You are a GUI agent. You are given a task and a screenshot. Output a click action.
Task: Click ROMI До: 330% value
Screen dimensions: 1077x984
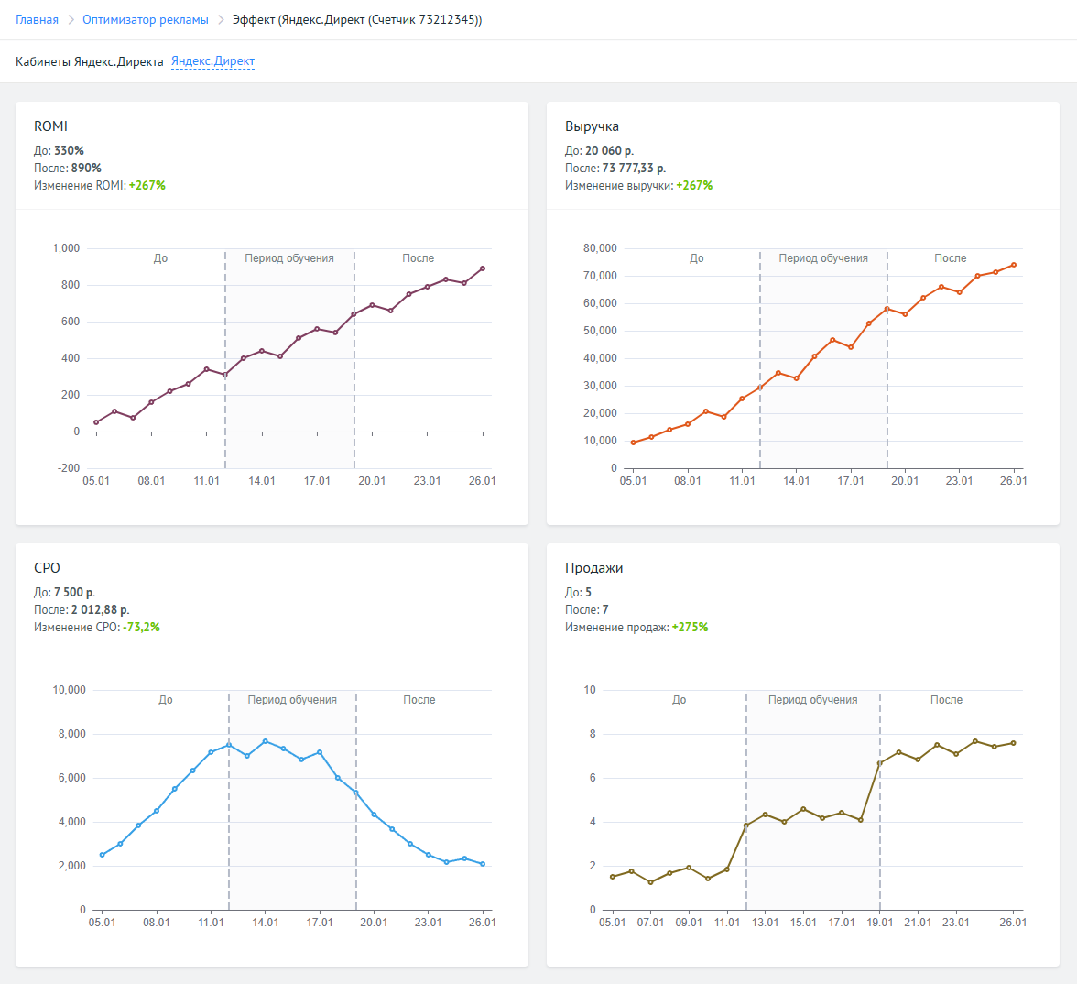point(70,150)
